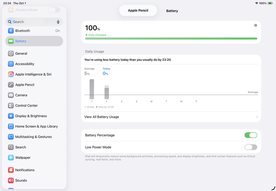Tap the Multitasking & Gestures icon
Screen dimensions: 276x191
(11, 137)
